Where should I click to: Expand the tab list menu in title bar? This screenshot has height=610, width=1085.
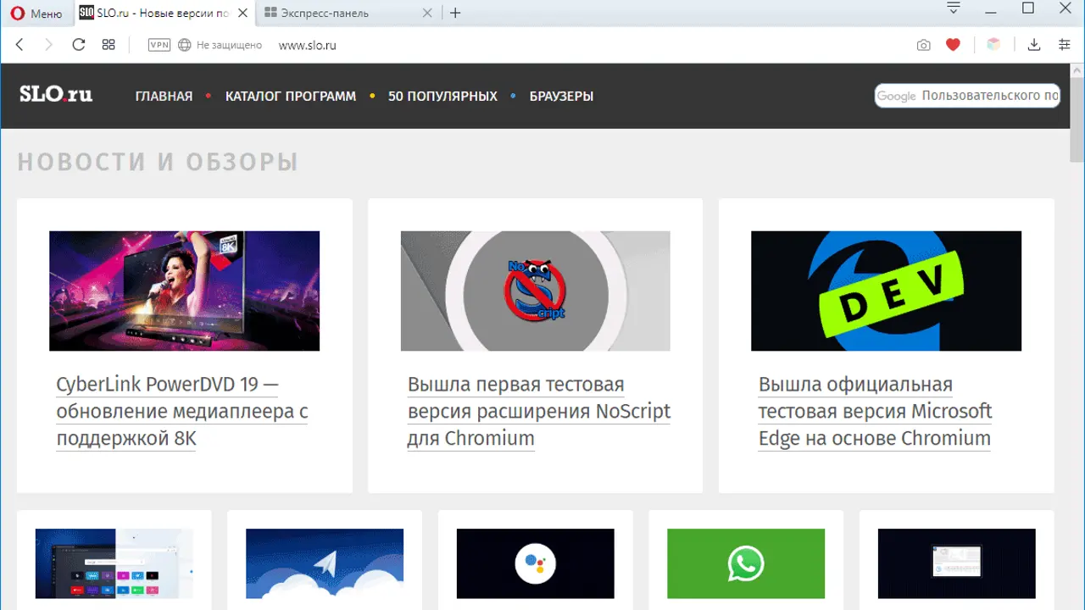click(x=954, y=9)
